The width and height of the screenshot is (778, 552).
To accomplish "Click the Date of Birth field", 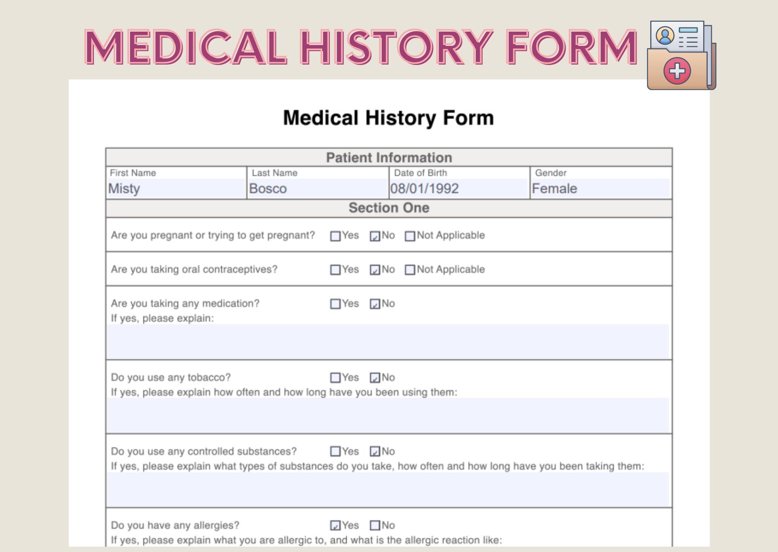I will (x=459, y=189).
